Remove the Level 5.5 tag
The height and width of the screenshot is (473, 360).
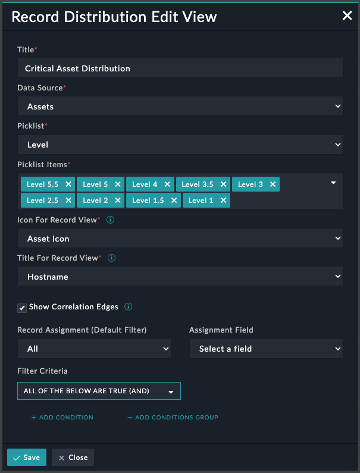(68, 184)
